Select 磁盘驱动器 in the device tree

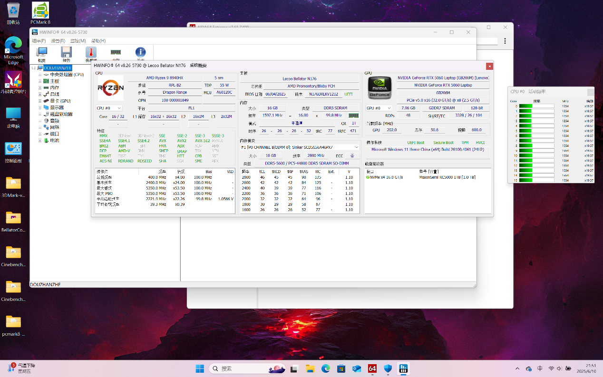61,114
